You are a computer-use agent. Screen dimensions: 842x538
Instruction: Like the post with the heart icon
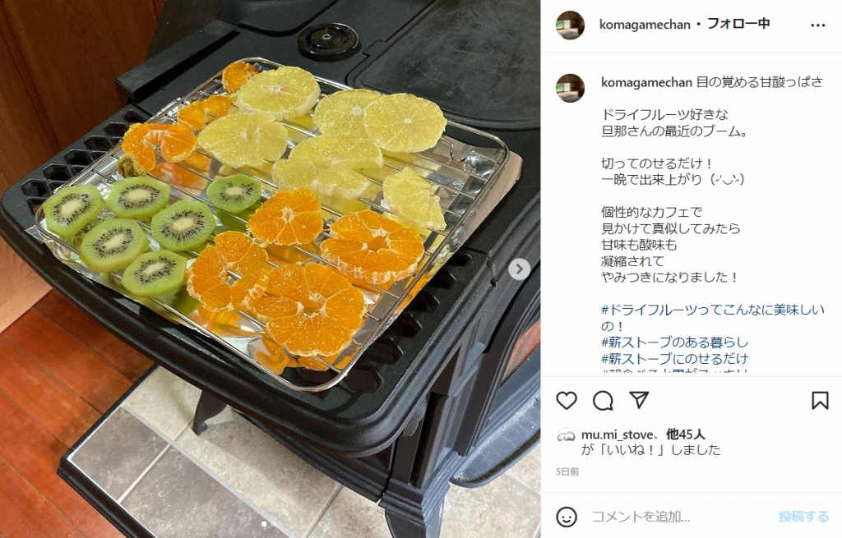pyautogui.click(x=567, y=401)
